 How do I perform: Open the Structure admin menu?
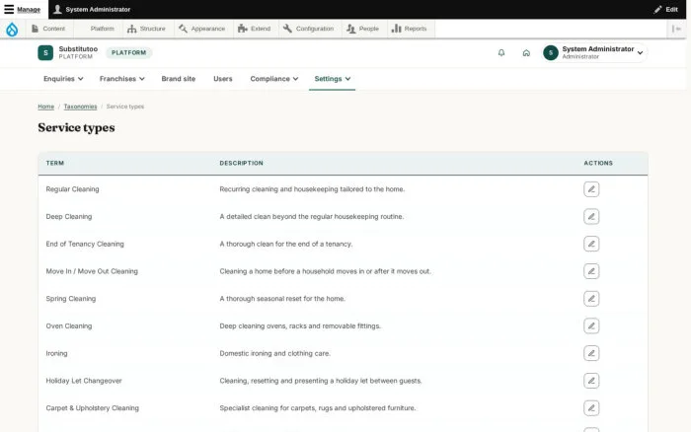click(x=146, y=29)
